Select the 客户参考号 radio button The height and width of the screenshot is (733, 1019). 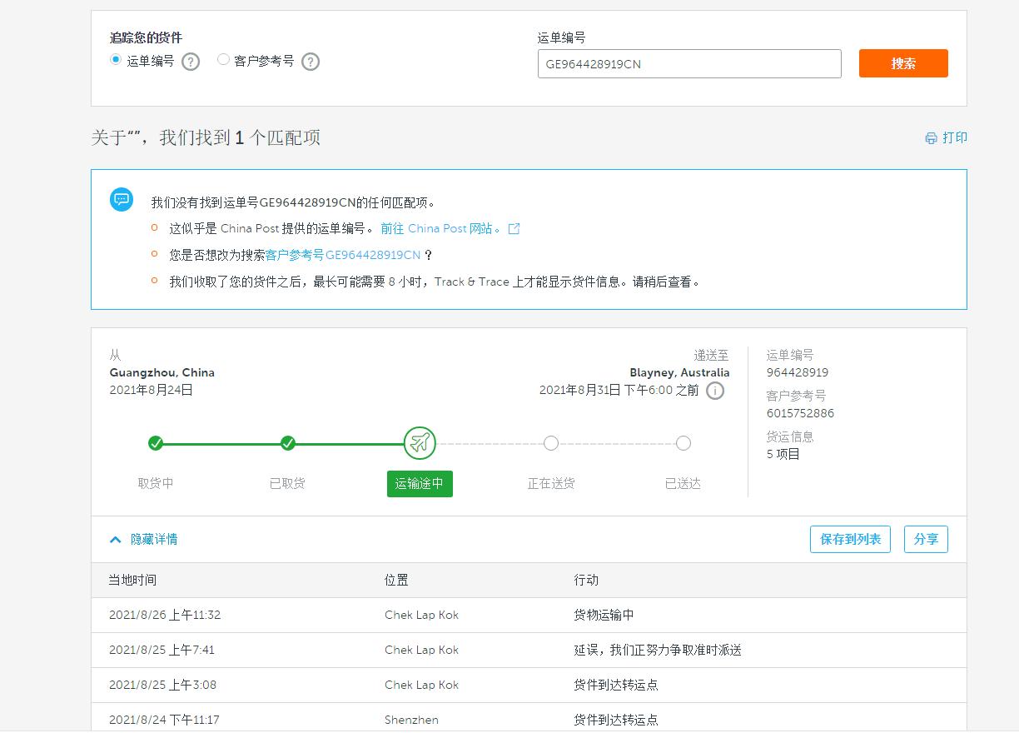pyautogui.click(x=222, y=58)
